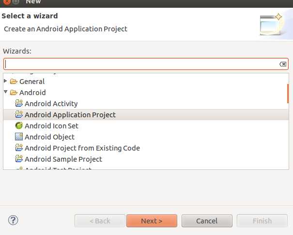The height and width of the screenshot is (235, 293).
Task: Click the Android Application Project icon
Action: click(x=19, y=114)
